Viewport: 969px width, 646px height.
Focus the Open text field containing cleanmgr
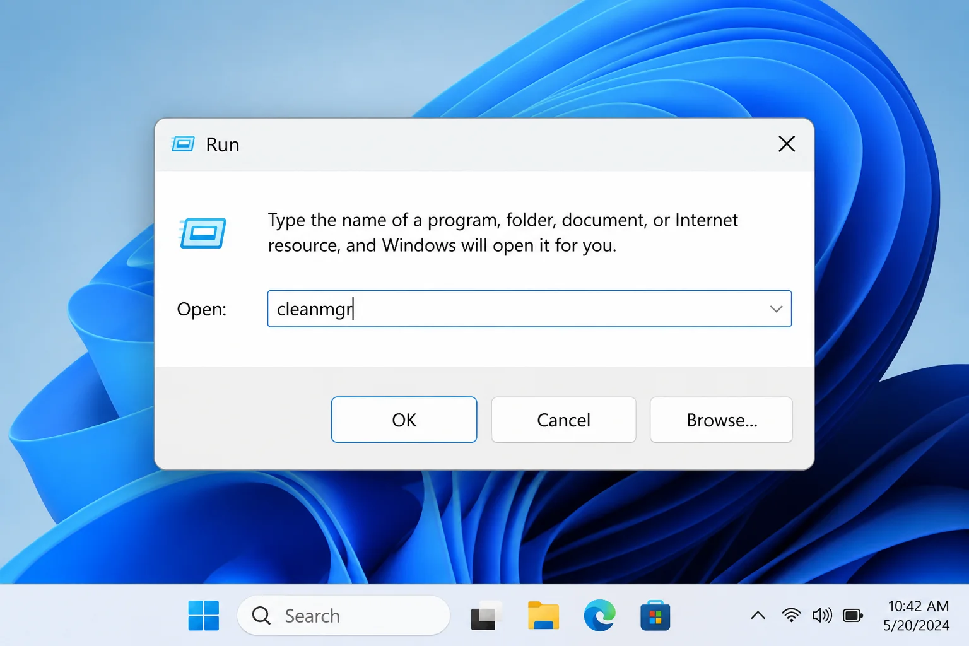[x=529, y=308]
